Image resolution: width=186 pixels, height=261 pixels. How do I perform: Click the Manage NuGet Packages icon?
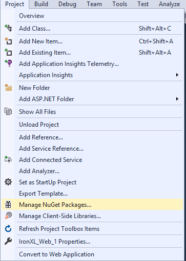pyautogui.click(x=8, y=204)
